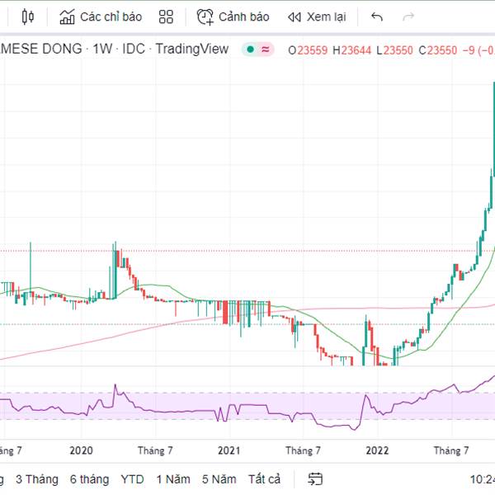Start bar replay with Xem lại

point(317,16)
